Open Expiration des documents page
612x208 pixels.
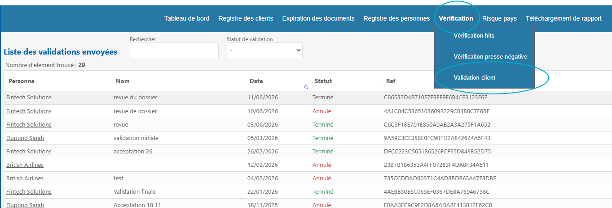(x=318, y=18)
